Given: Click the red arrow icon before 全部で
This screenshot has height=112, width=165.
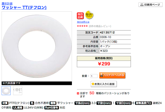Looking at the screenshot, I should coord(78,93).
